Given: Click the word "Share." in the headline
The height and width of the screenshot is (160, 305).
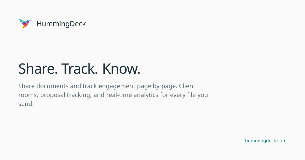Looking at the screenshot, I should coord(38,69).
